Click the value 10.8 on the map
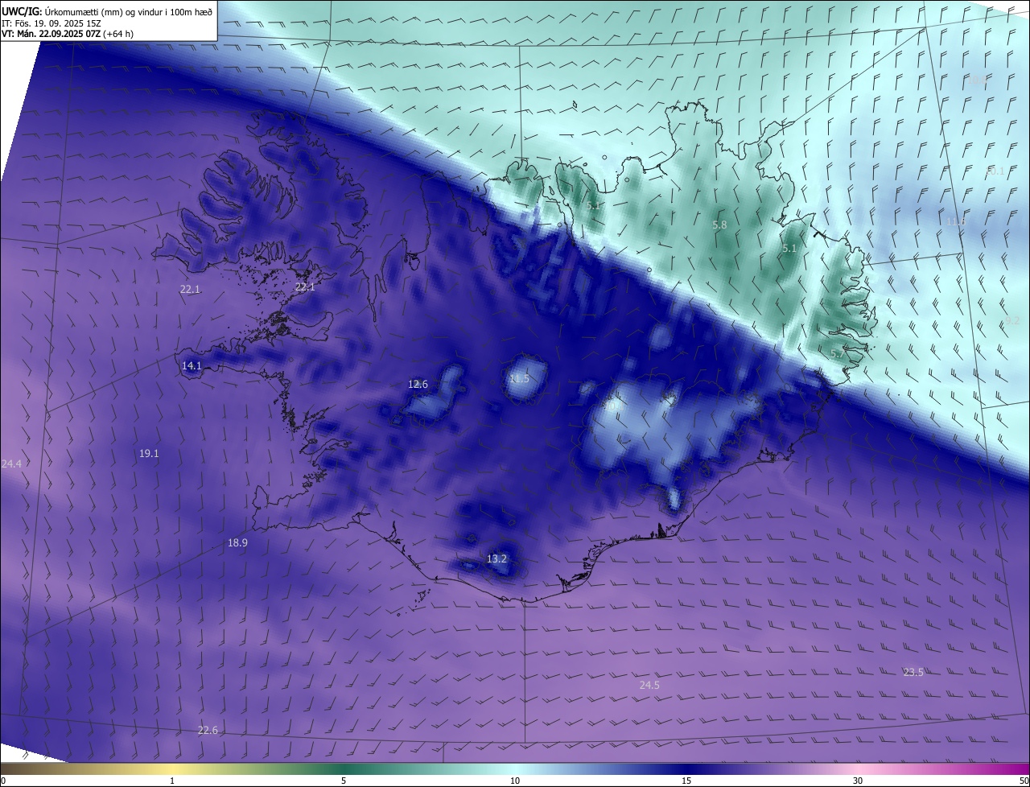This screenshot has width=1030, height=787. (x=976, y=80)
